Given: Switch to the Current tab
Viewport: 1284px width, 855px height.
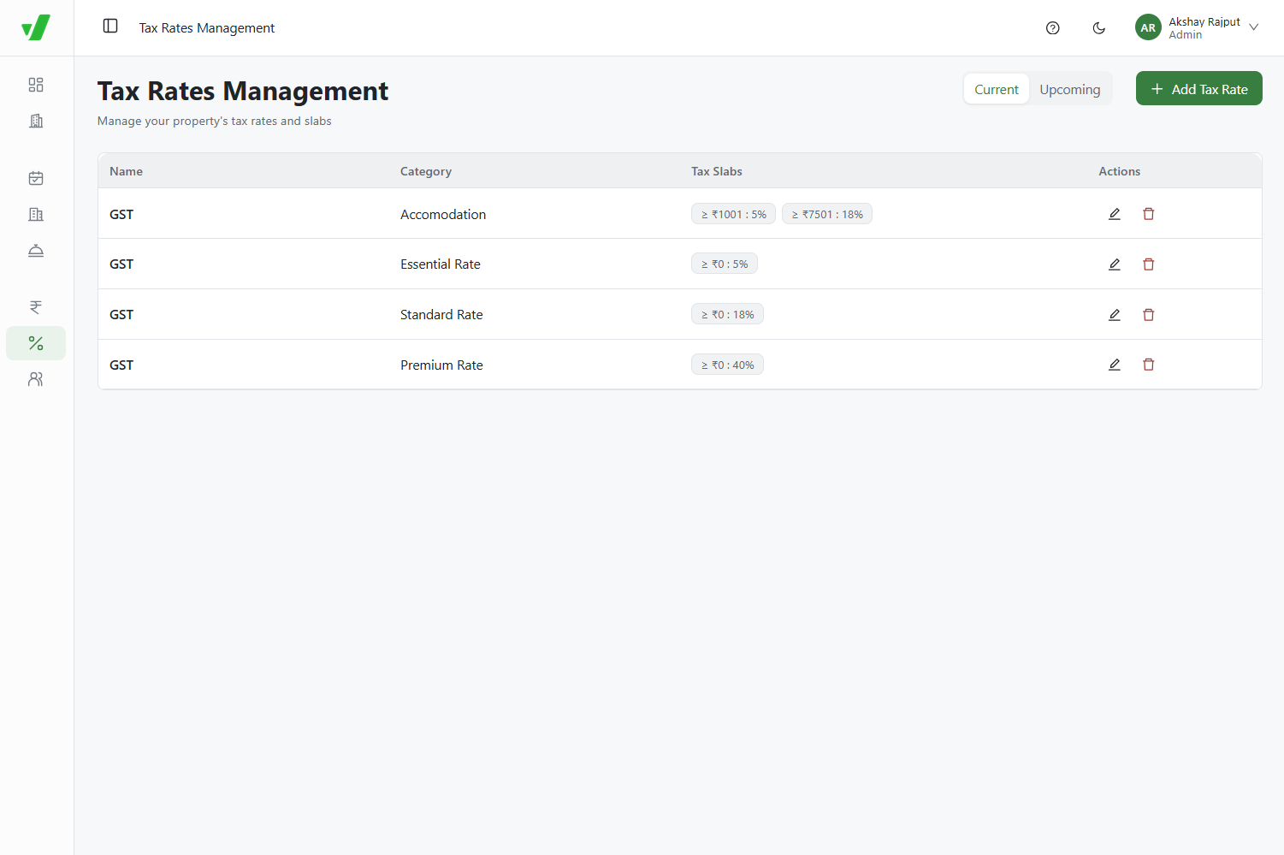Looking at the screenshot, I should coord(997,89).
